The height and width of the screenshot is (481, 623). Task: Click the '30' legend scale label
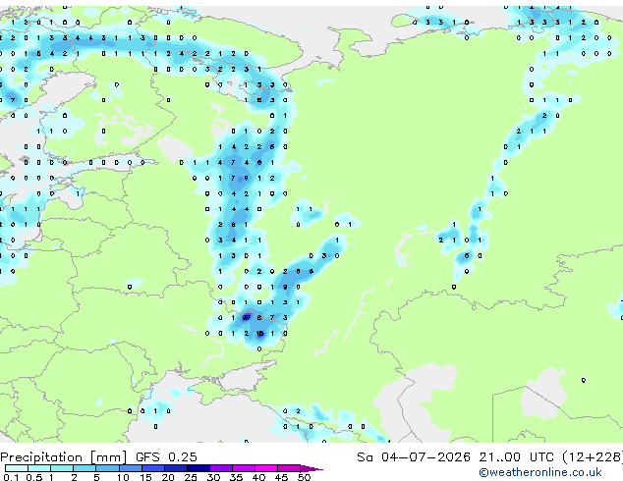[213, 477]
